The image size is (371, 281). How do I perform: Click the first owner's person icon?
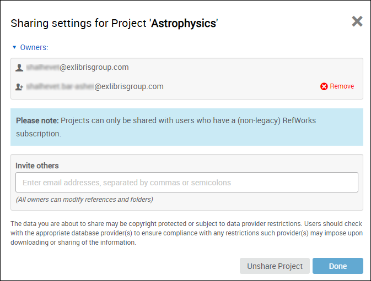tap(19, 68)
